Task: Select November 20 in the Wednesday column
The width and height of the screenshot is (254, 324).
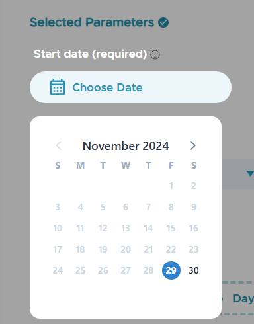Action: pos(126,249)
